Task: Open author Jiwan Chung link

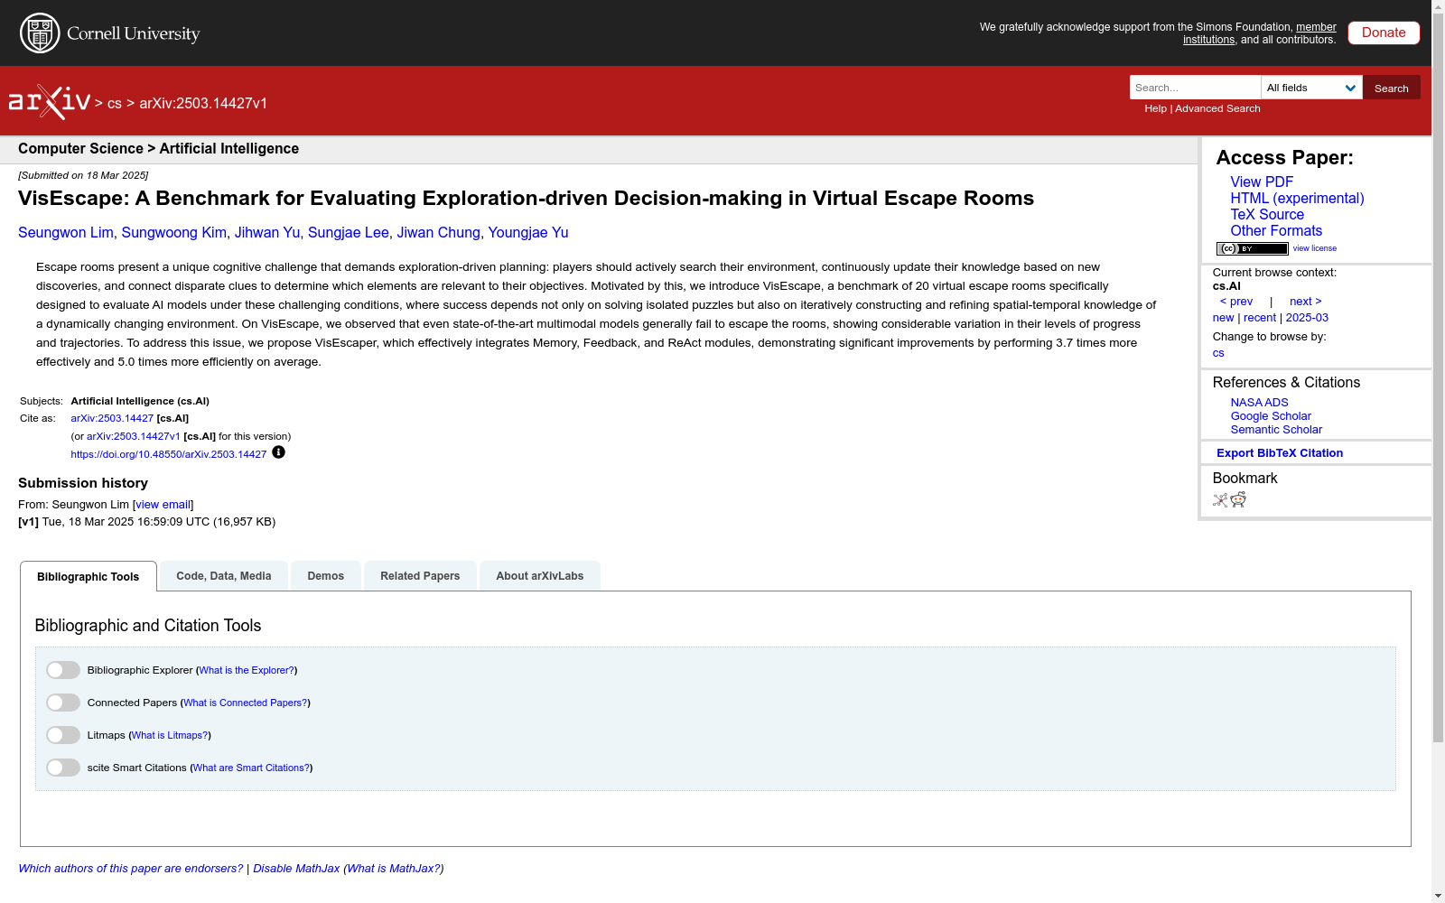Action: pyautogui.click(x=439, y=233)
